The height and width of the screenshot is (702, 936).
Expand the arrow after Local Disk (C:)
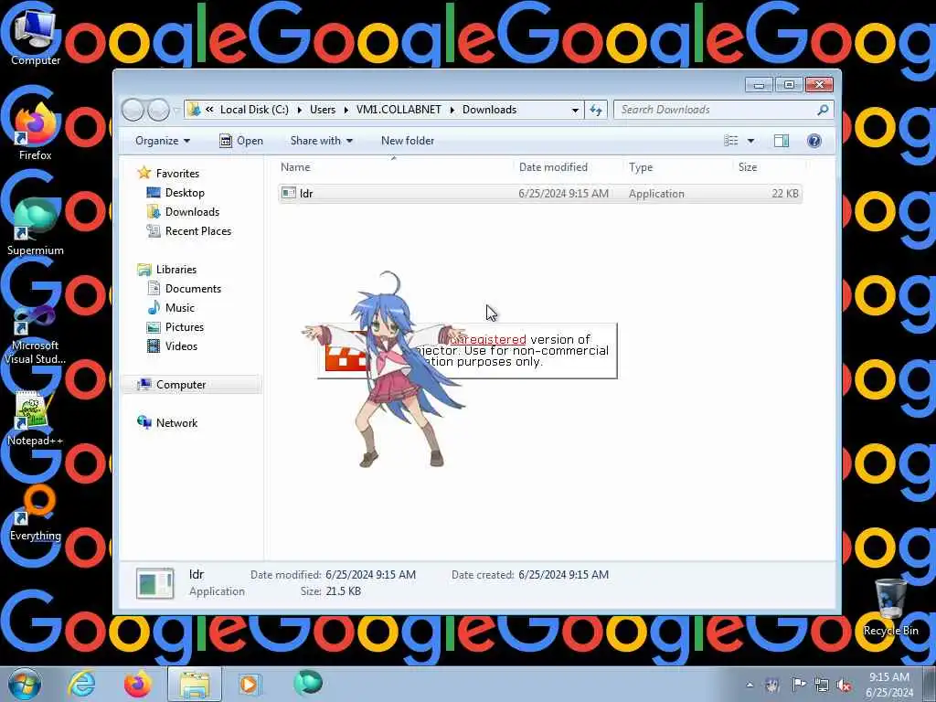(300, 110)
